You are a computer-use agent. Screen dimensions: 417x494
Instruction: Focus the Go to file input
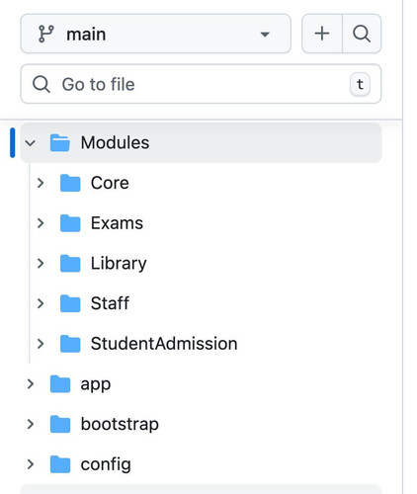click(201, 84)
